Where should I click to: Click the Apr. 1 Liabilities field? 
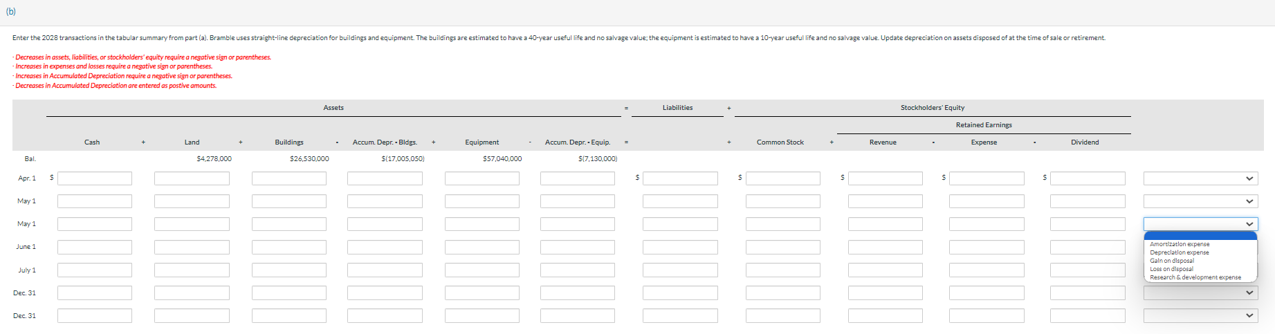(680, 178)
